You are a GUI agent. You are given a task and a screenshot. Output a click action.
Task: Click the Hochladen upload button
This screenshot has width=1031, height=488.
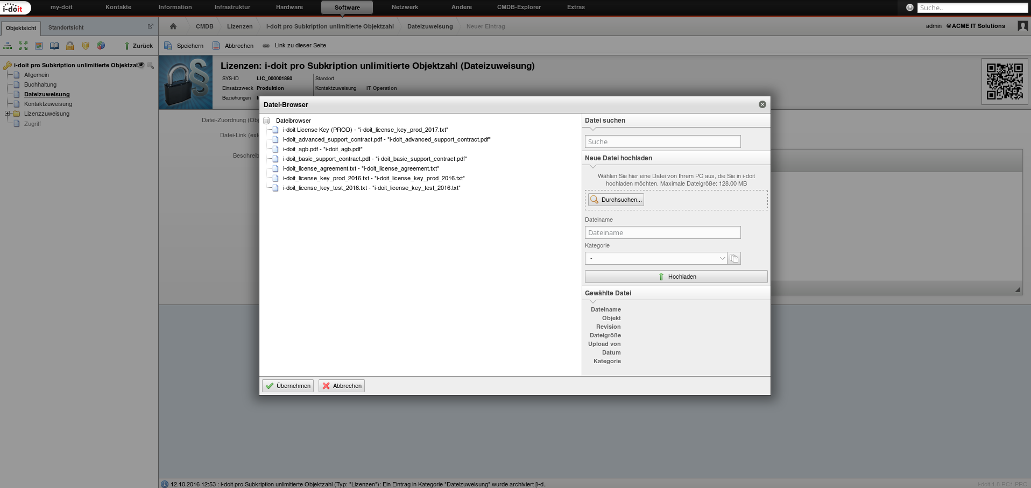pos(676,277)
